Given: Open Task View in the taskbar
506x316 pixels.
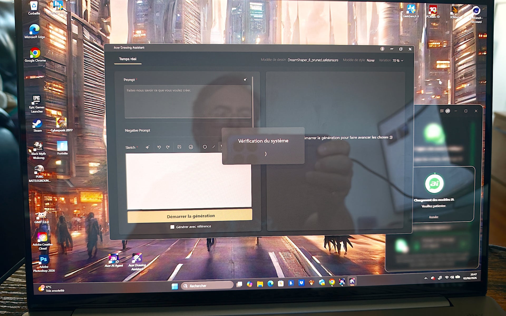Looking at the screenshot, I should (239, 284).
